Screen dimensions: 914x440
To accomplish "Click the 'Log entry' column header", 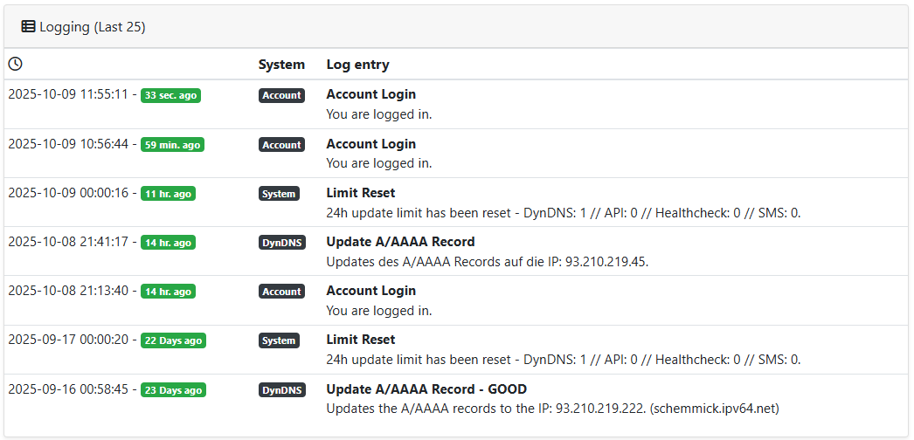I will coord(357,65).
